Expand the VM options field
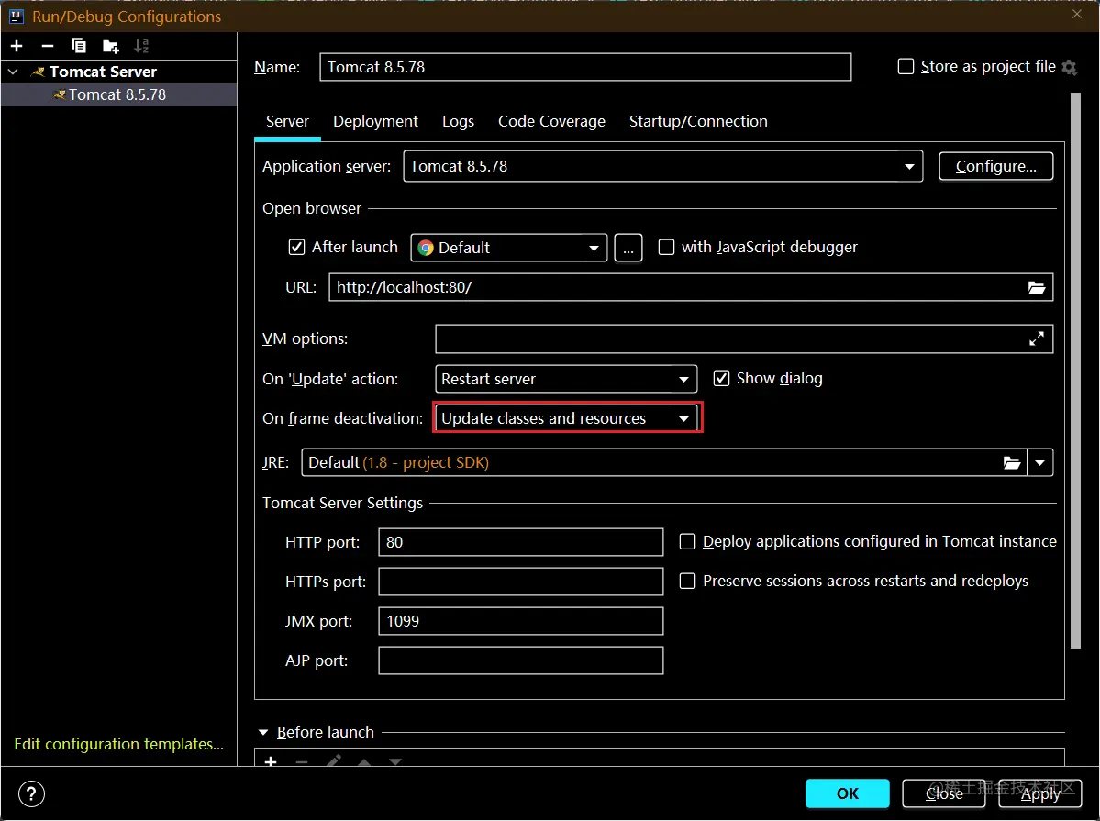 [x=1036, y=338]
